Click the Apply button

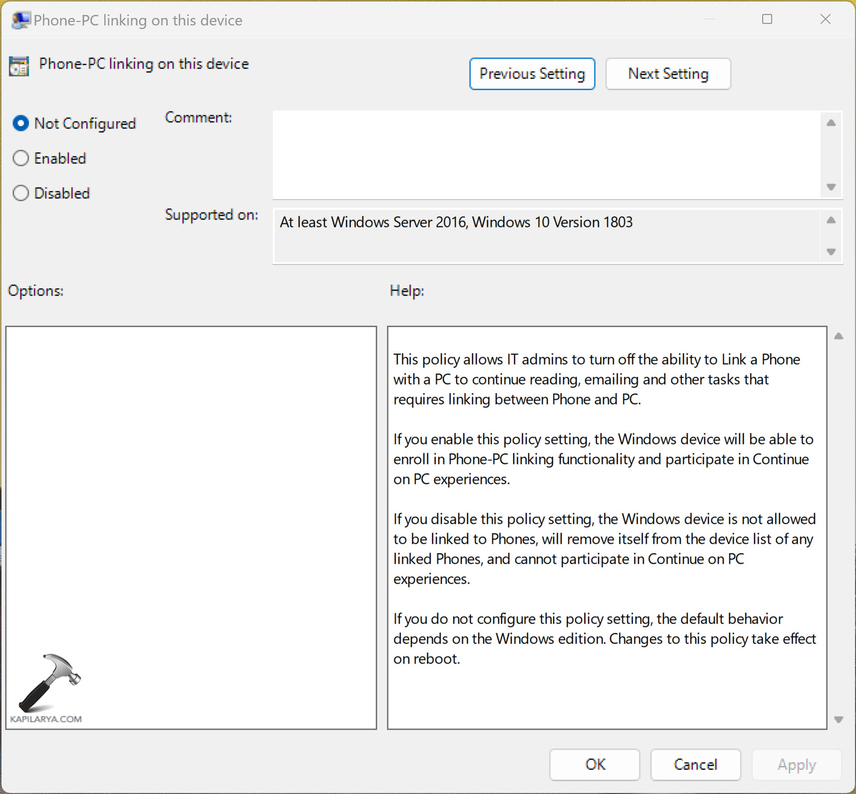pyautogui.click(x=796, y=764)
